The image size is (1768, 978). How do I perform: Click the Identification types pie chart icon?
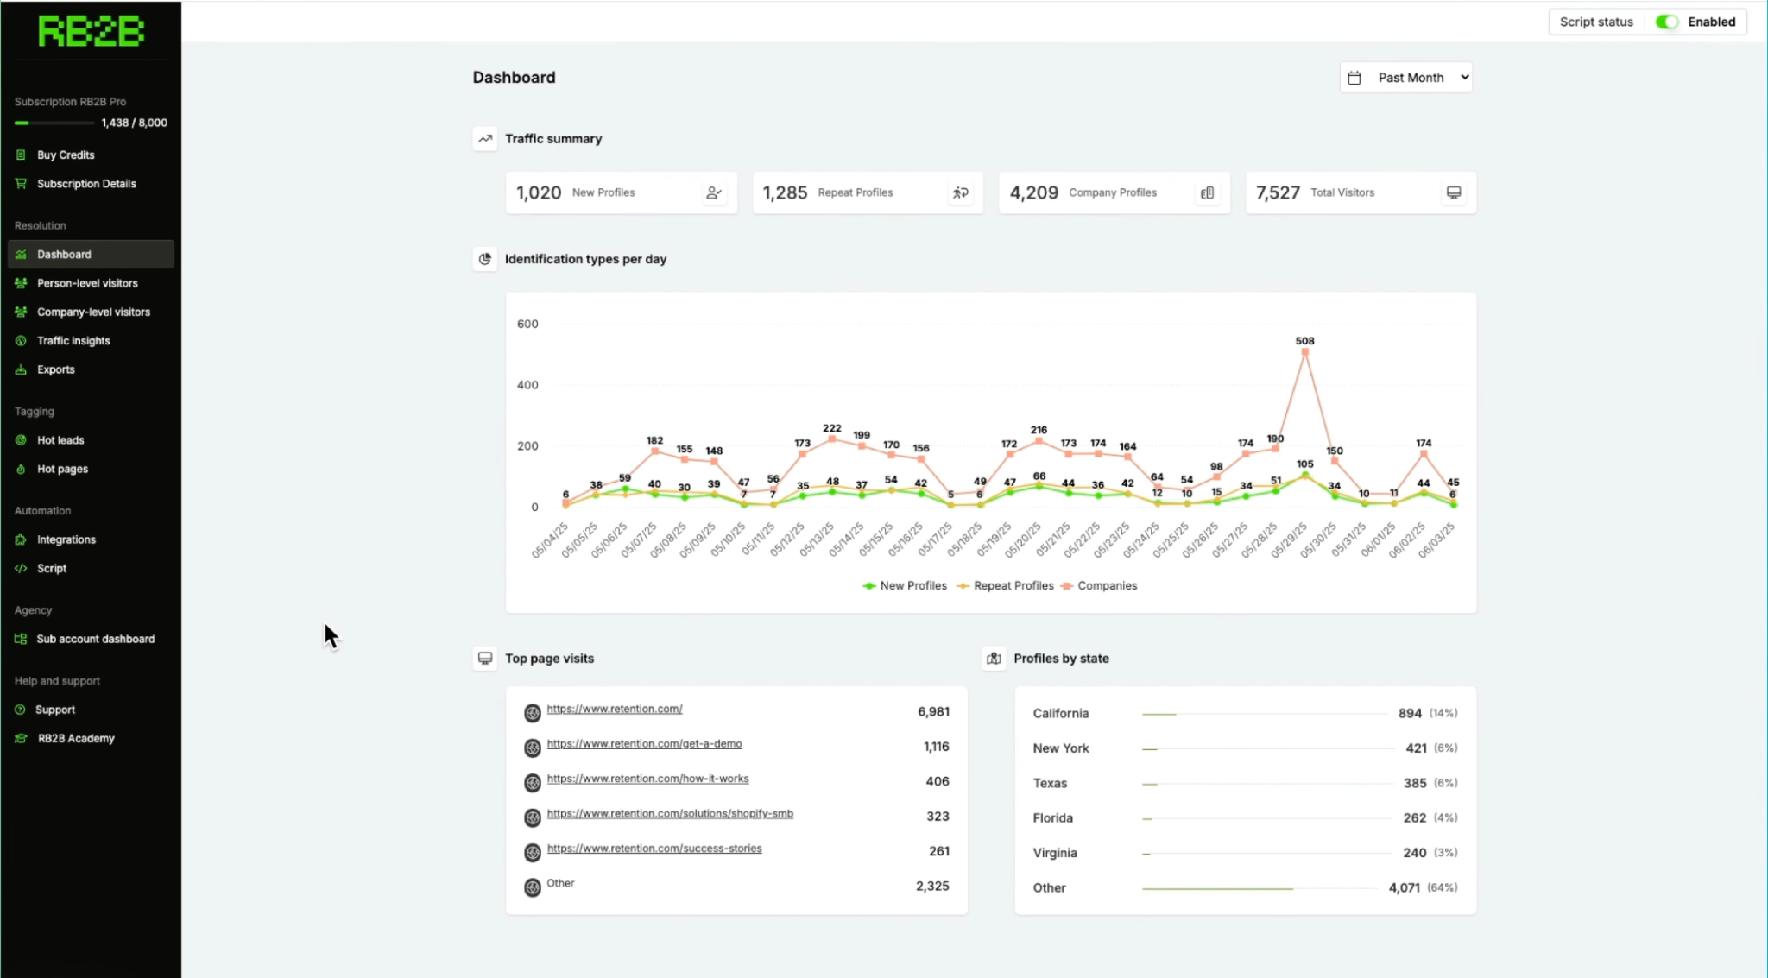click(485, 259)
